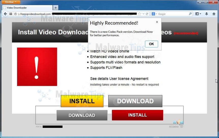219x138 pixels.
Task: Open the orange Firefox menu button
Action: pos(11,2)
